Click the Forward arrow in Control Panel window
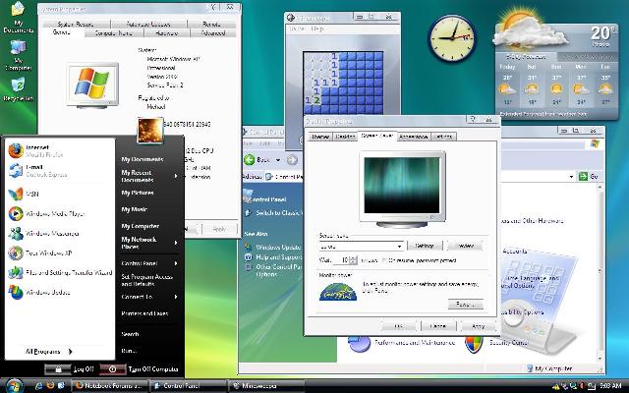The width and height of the screenshot is (629, 393). point(293,159)
